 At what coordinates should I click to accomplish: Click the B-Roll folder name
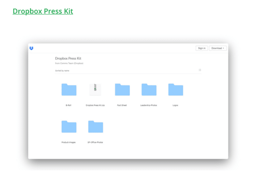coord(69,105)
